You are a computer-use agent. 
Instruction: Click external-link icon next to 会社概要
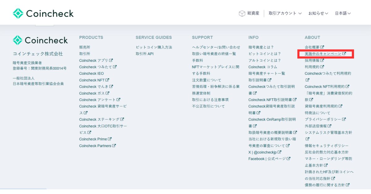pyautogui.click(x=322, y=47)
